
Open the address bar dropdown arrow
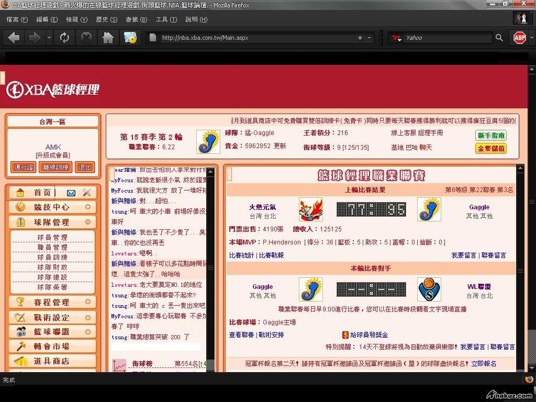pyautogui.click(x=369, y=38)
